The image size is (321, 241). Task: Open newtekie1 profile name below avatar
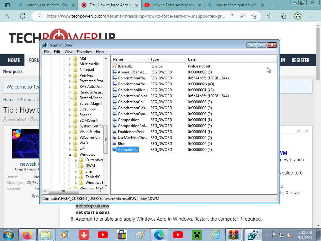30,164
